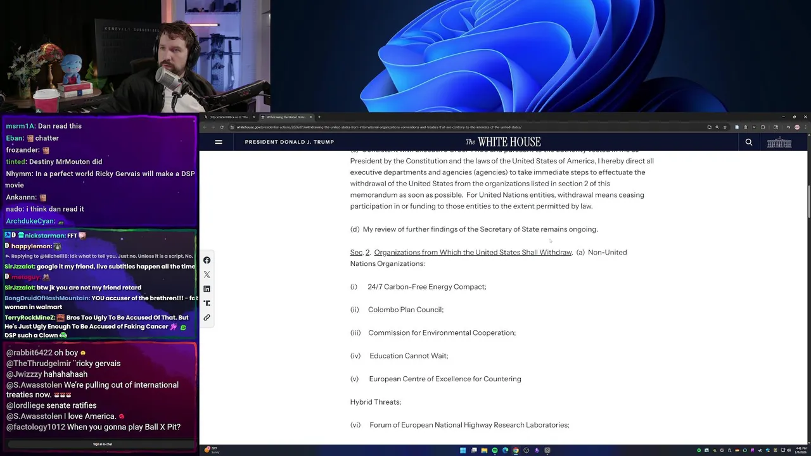Share the page on LinkedIn
The image size is (811, 456).
point(207,289)
